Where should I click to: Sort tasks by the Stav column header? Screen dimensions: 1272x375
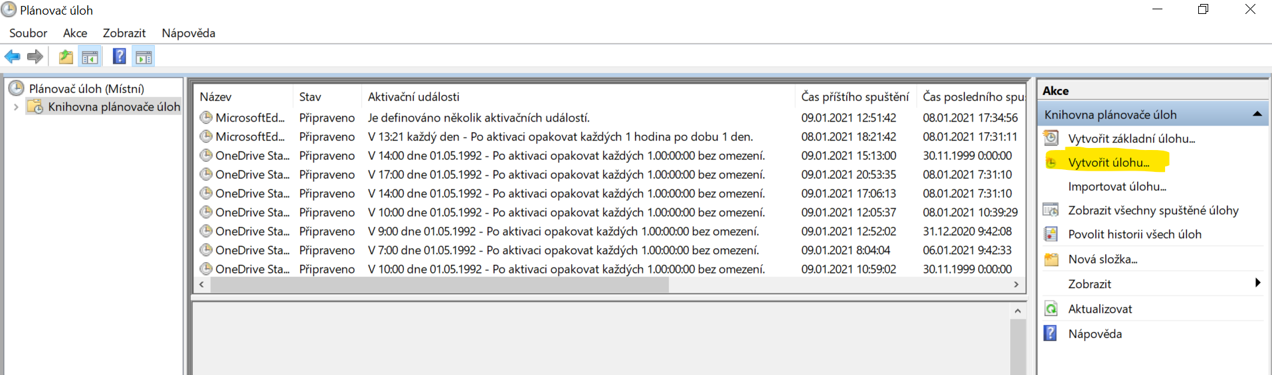pyautogui.click(x=310, y=97)
